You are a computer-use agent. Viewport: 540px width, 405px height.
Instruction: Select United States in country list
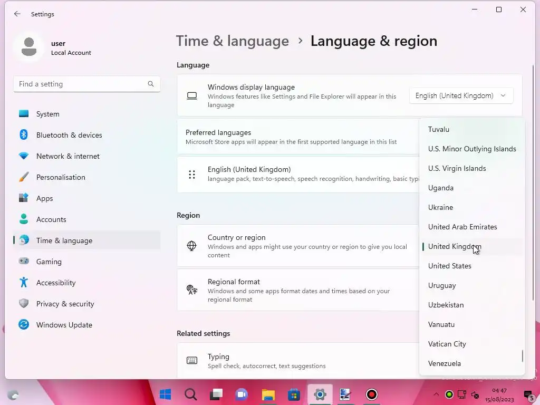tap(472, 266)
